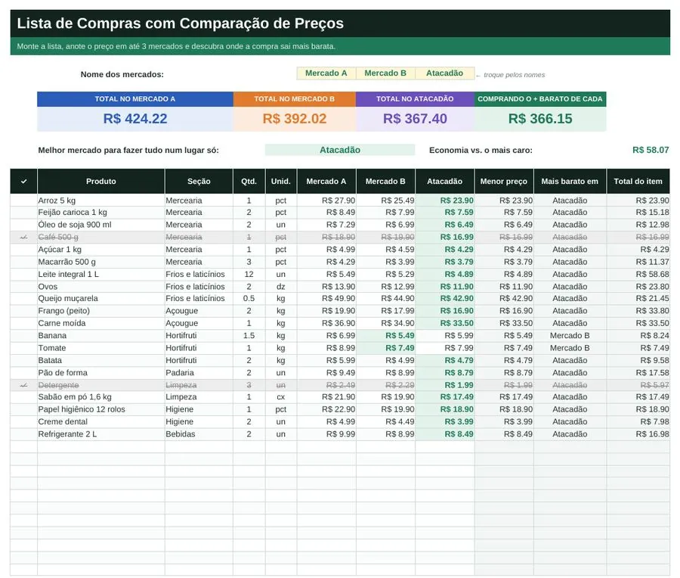680x578 pixels.
Task: Select the Feijão carioca 1 kg cell
Action: tap(101, 213)
